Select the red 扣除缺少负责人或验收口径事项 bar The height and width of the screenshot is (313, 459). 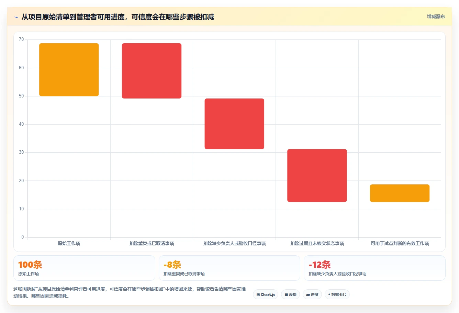tap(234, 124)
